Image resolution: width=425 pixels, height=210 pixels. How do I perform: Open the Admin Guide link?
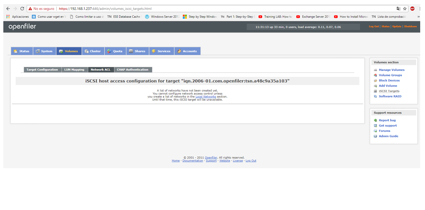tap(388, 136)
